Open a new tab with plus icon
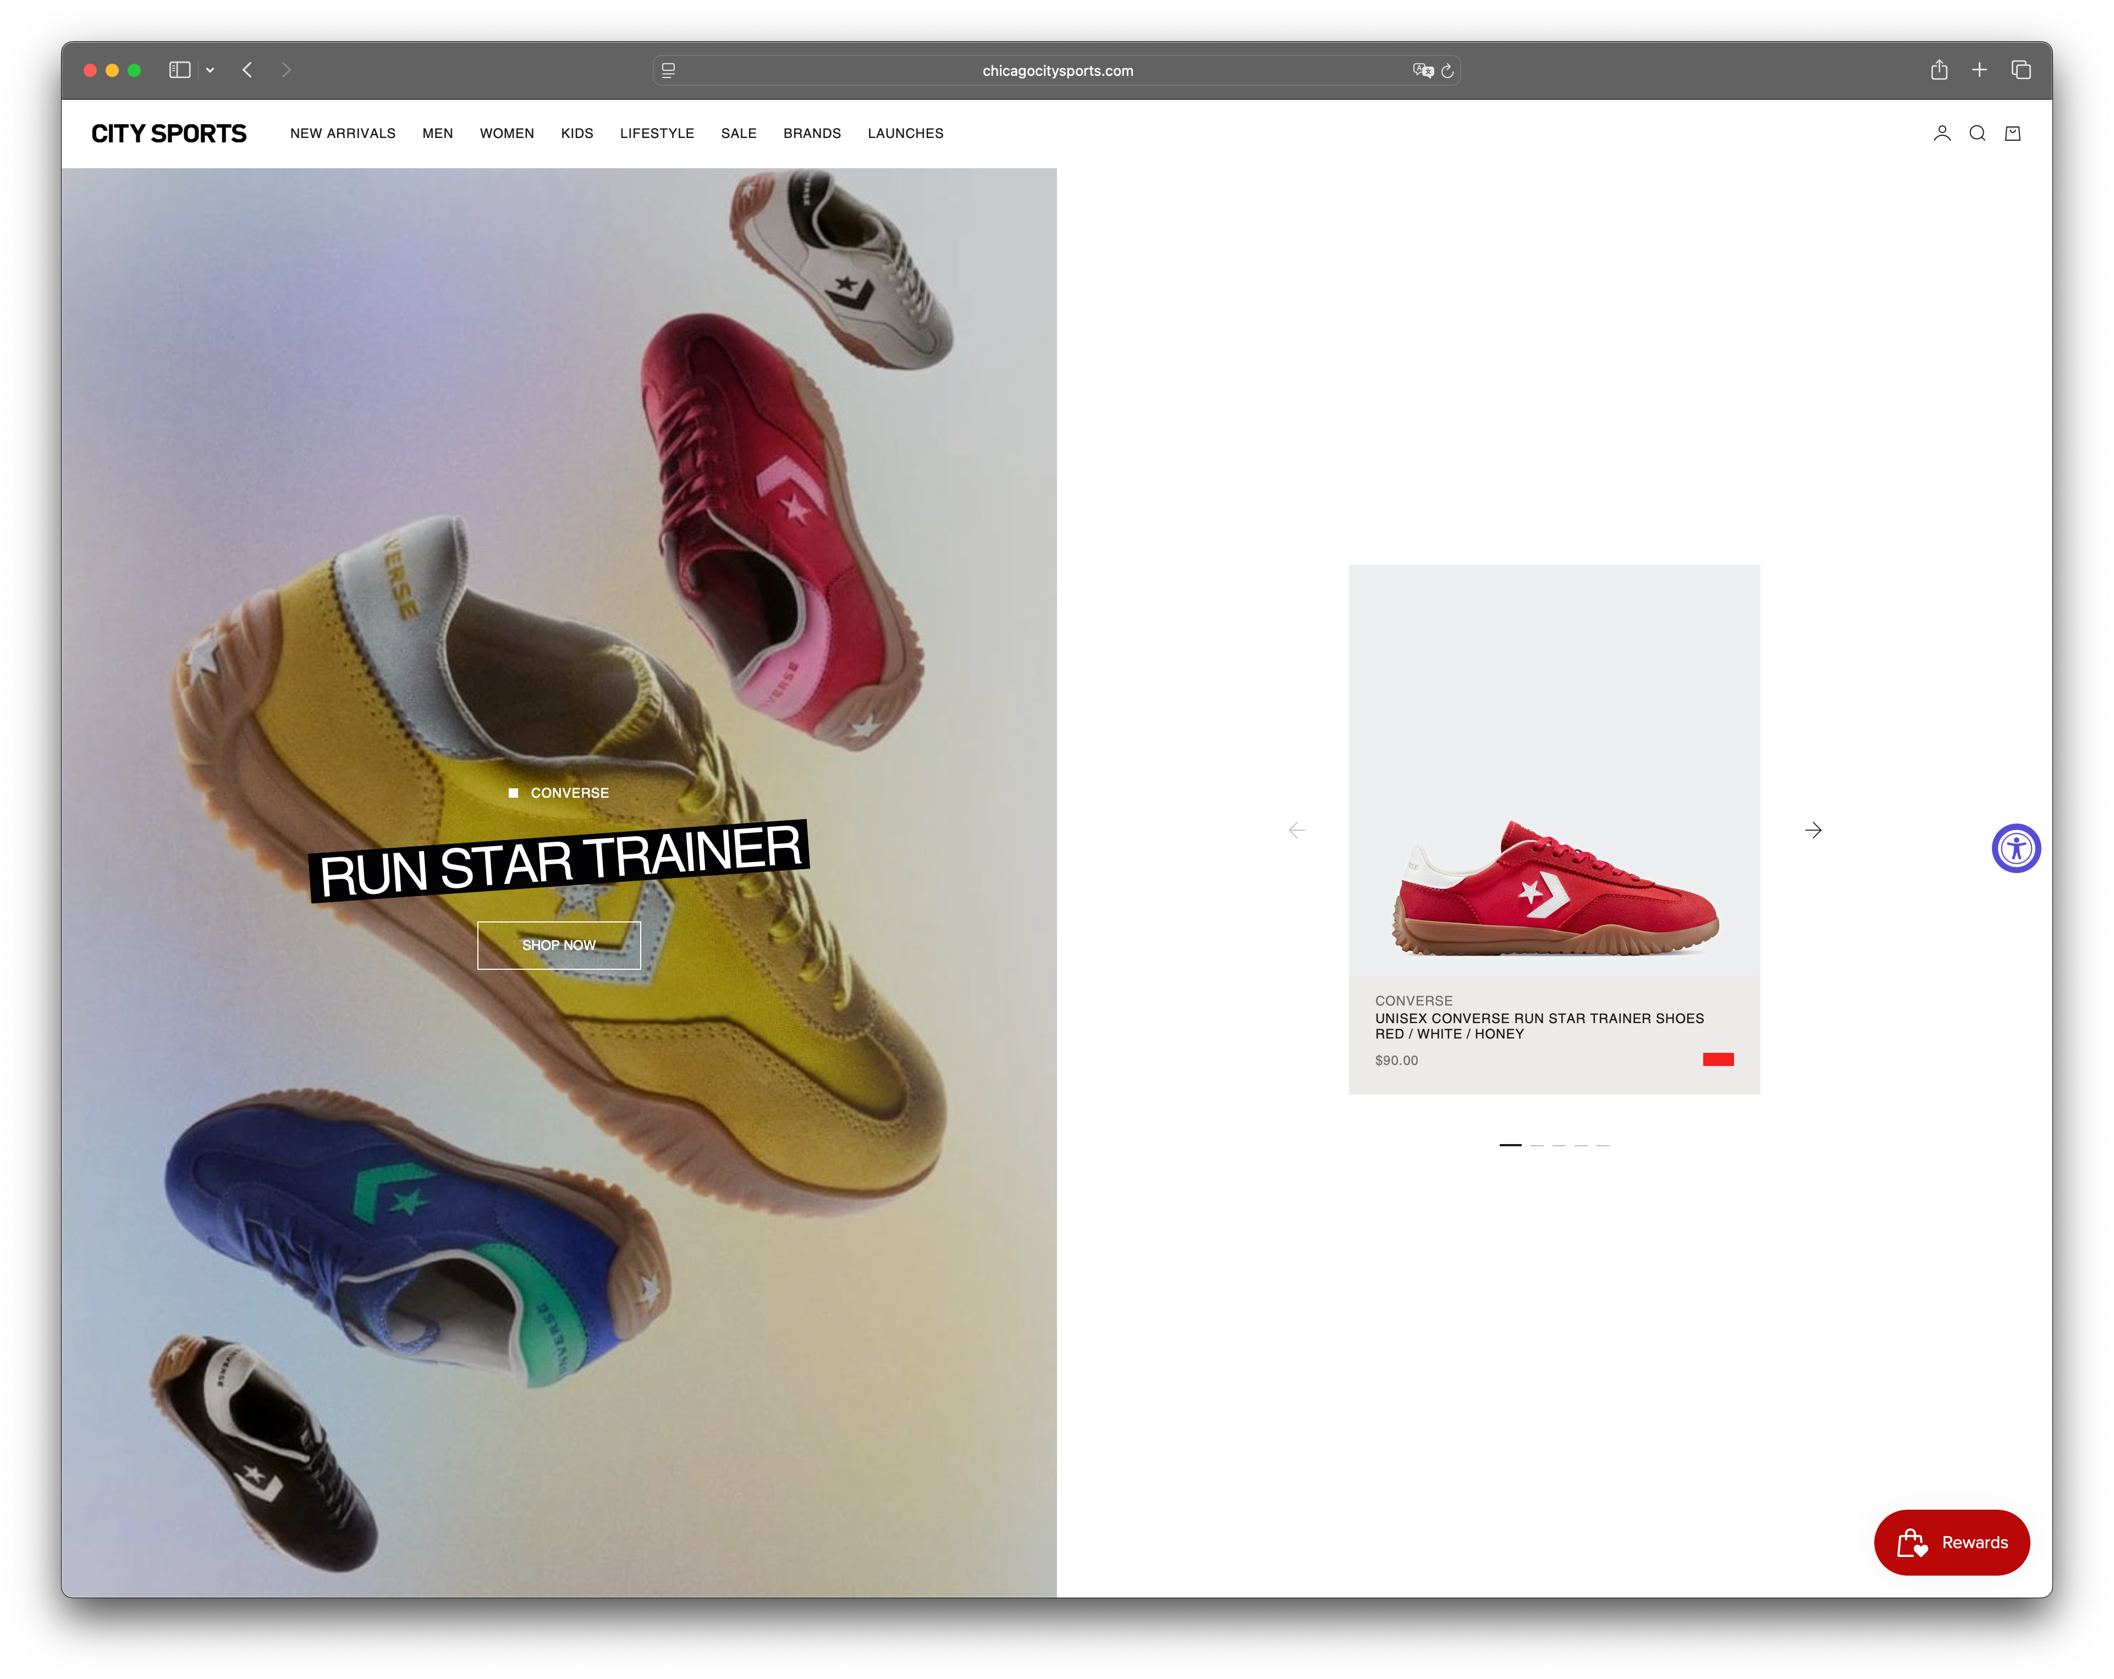2114x1679 pixels. pyautogui.click(x=1979, y=70)
